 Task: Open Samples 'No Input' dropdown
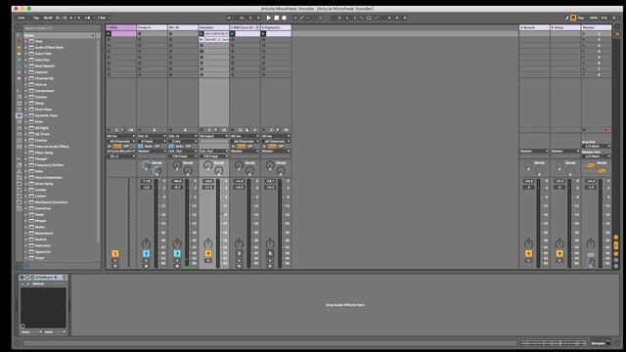(214, 136)
